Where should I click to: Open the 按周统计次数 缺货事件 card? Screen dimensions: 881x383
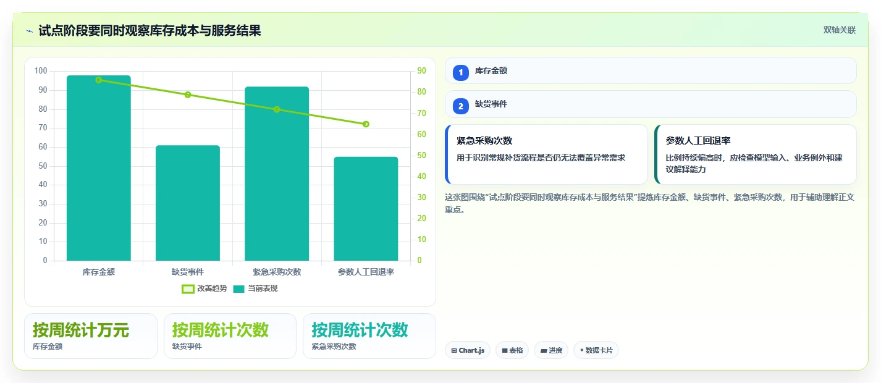point(230,336)
